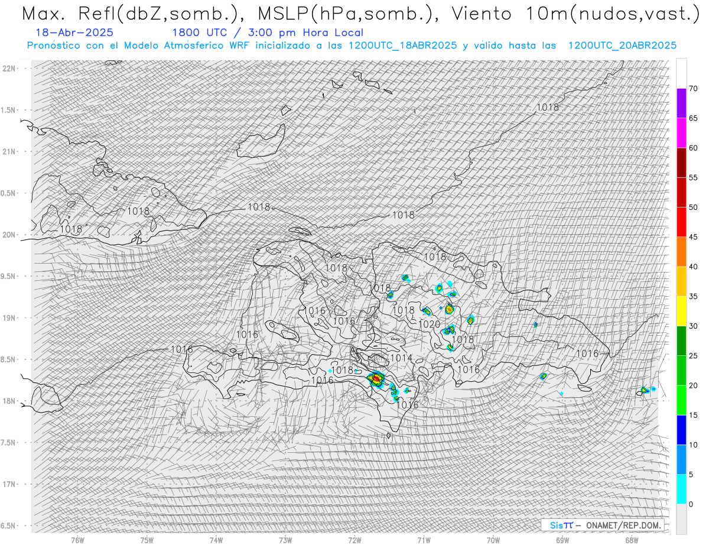This screenshot has height=548, width=709.
Task: Click the '35' value on the colorbar
Action: (x=693, y=296)
